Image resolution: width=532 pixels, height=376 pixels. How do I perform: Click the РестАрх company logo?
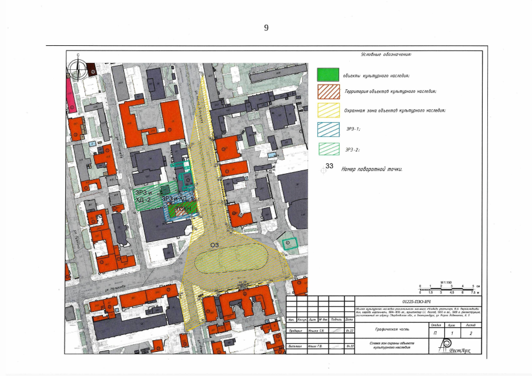tap(450, 348)
